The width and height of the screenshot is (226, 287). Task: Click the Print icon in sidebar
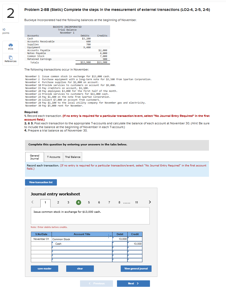point(11,45)
